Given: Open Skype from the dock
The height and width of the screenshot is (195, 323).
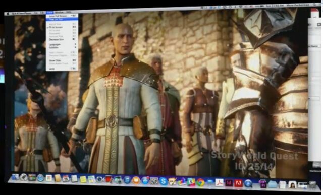Looking at the screenshot, I should pyautogui.click(x=164, y=181).
